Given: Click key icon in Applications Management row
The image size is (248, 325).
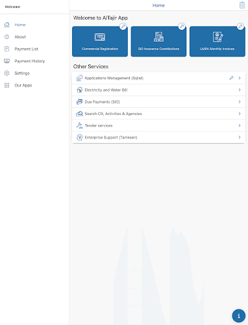Looking at the screenshot, I should click(x=231, y=78).
